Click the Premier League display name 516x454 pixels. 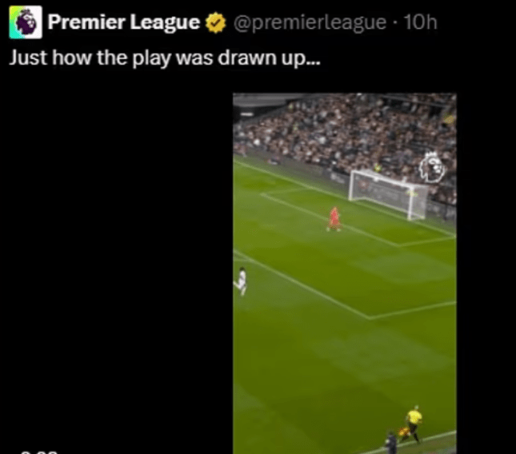tap(124, 22)
